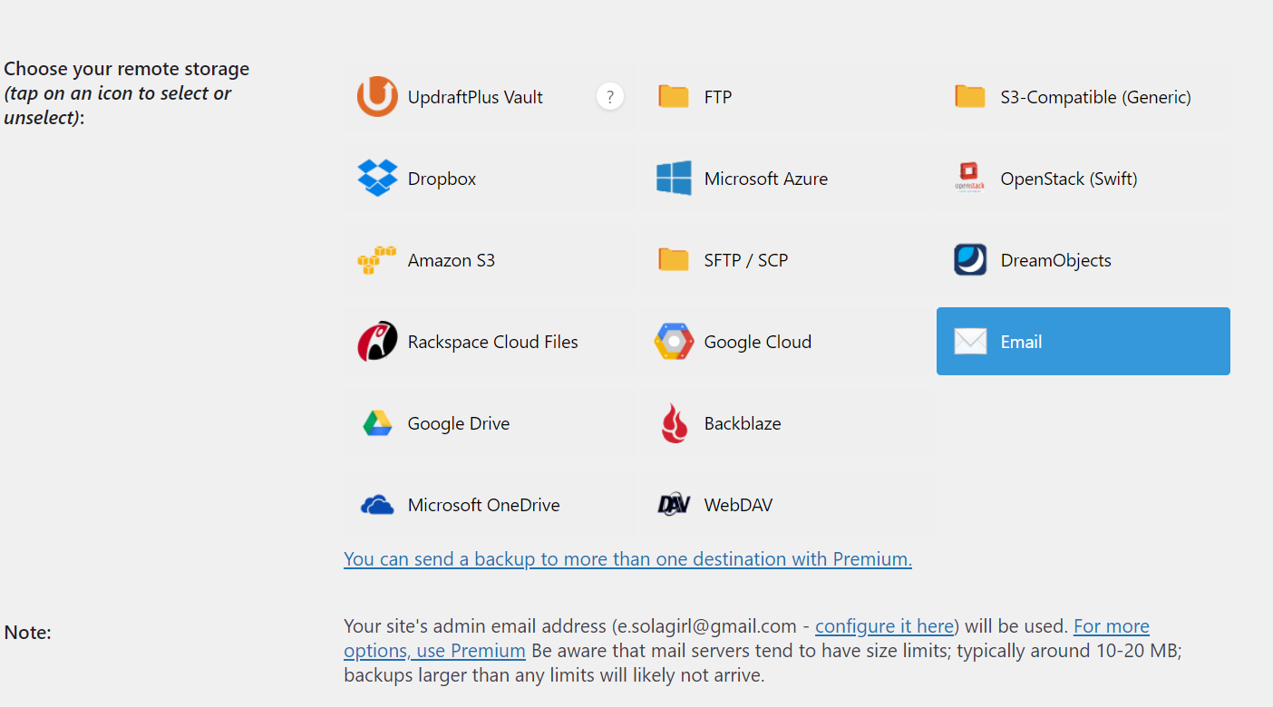Click the OpenStack (Swift) label
The height and width of the screenshot is (707, 1273).
click(1069, 179)
